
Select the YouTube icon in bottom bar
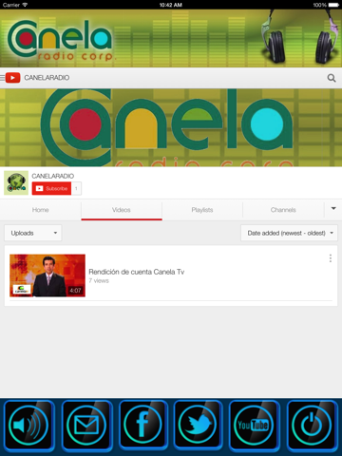(x=254, y=426)
